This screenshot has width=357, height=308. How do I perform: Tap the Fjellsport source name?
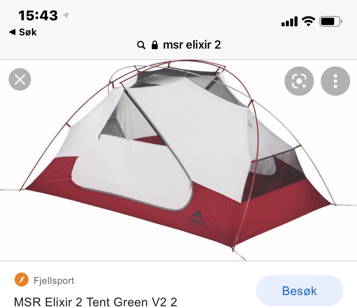click(x=54, y=280)
